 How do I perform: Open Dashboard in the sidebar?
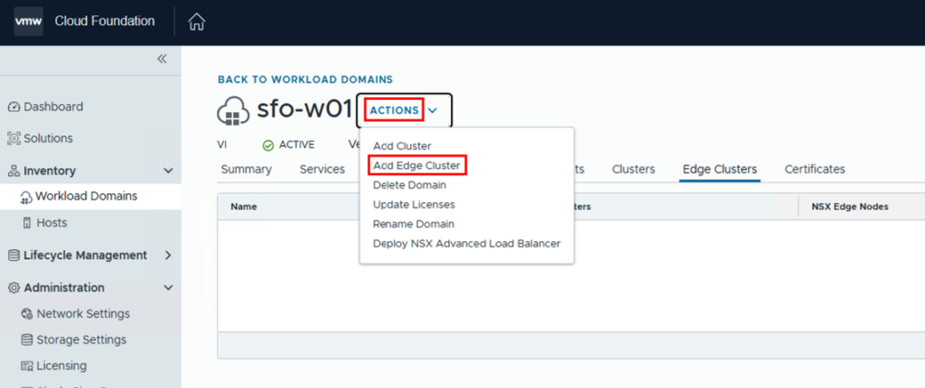53,106
